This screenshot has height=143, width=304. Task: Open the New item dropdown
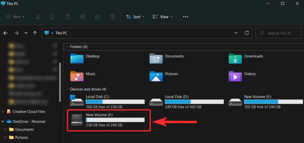15,17
